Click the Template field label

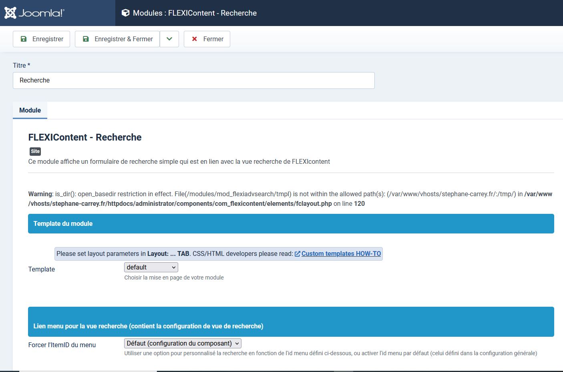42,269
